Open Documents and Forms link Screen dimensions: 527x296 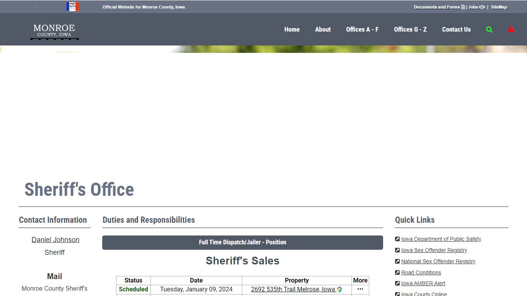(x=437, y=7)
